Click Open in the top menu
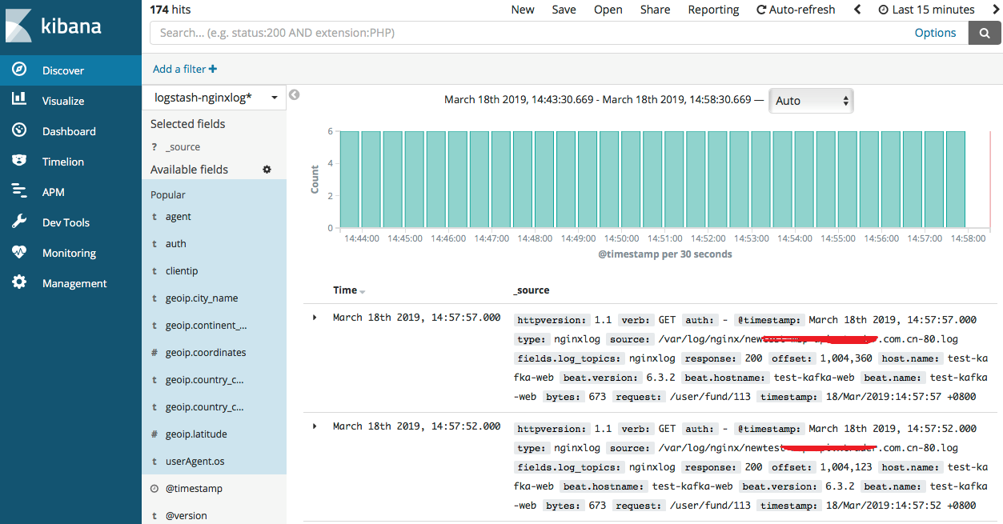The image size is (1003, 524). coord(608,10)
